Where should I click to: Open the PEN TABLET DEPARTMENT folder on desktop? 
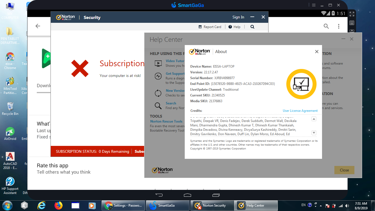pyautogui.click(x=10, y=36)
